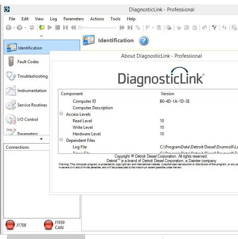Collapse the Access Levels tree node
Image resolution: width=238 pixels, height=239 pixels.
[61, 114]
